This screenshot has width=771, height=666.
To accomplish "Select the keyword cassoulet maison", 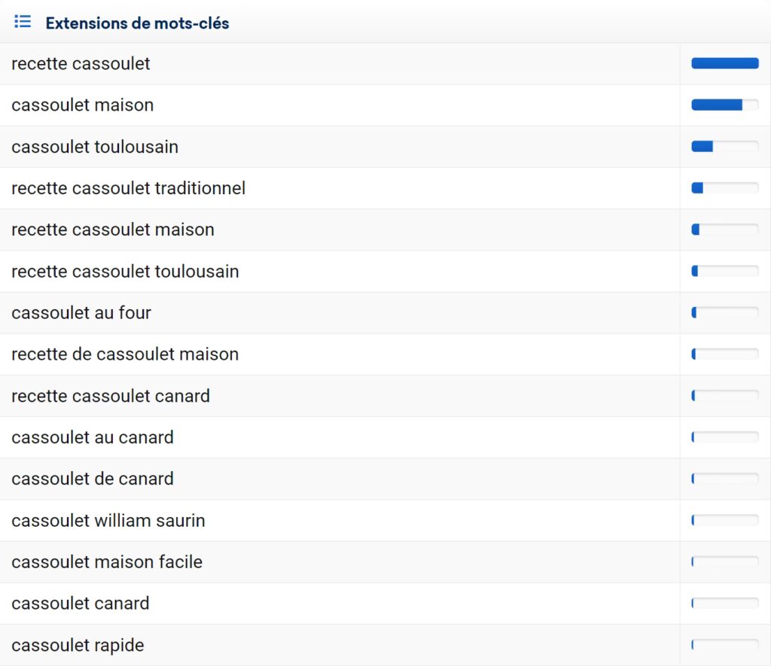I will [x=83, y=105].
